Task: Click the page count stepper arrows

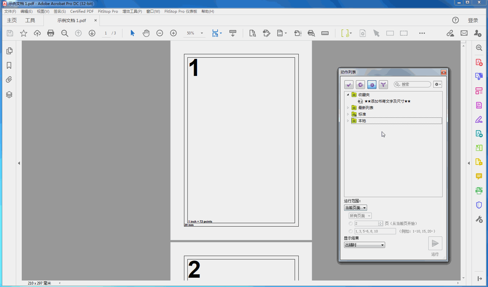Action: coord(380,223)
